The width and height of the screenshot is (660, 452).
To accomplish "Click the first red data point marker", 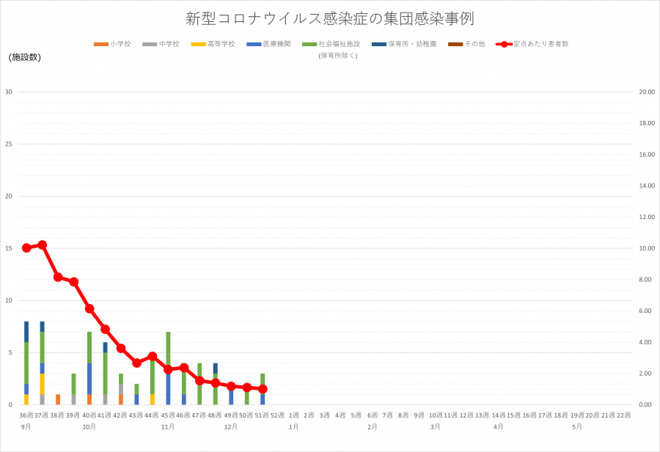I will [27, 248].
